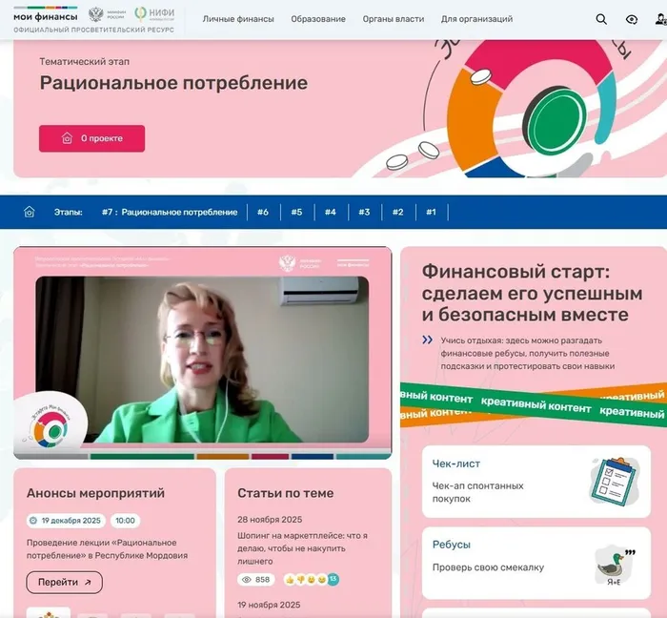Click the О проекте button

91,138
